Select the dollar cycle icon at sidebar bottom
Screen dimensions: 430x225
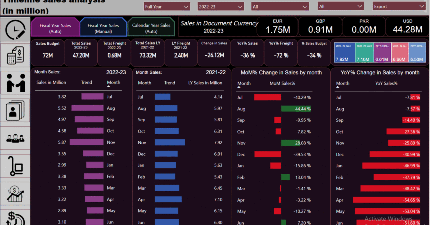pyautogui.click(x=15, y=217)
